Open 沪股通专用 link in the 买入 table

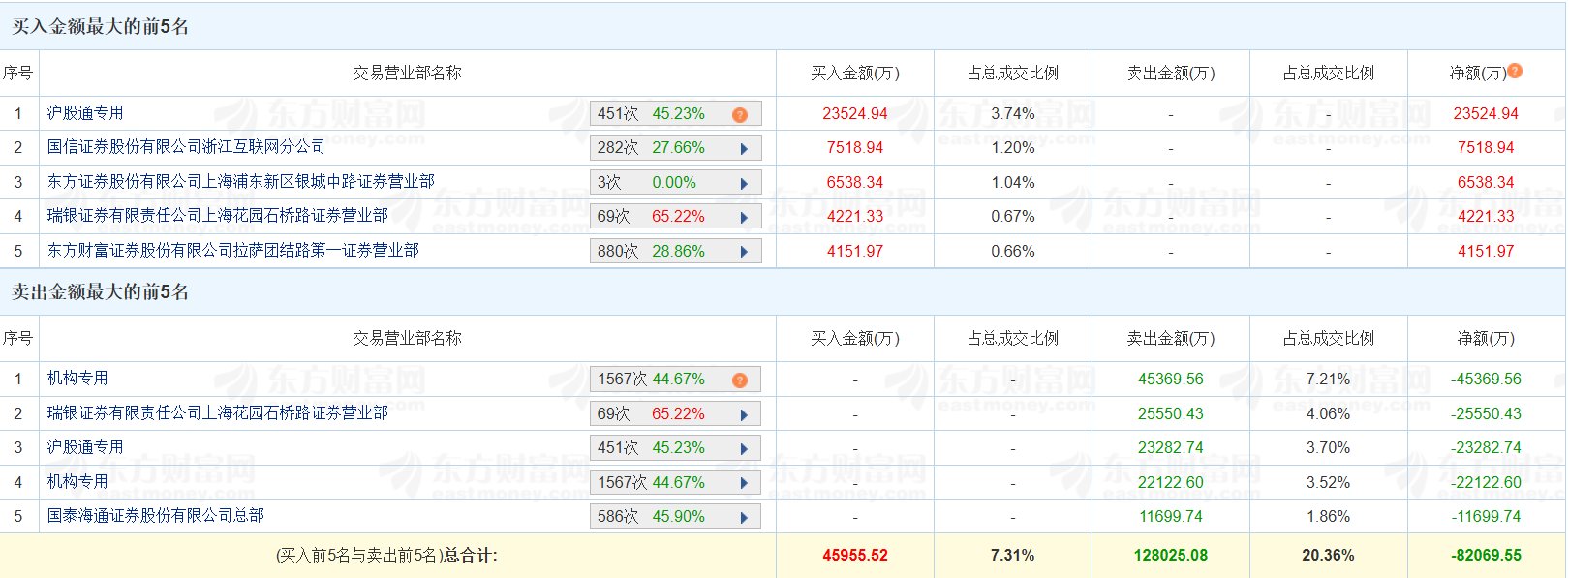(85, 113)
